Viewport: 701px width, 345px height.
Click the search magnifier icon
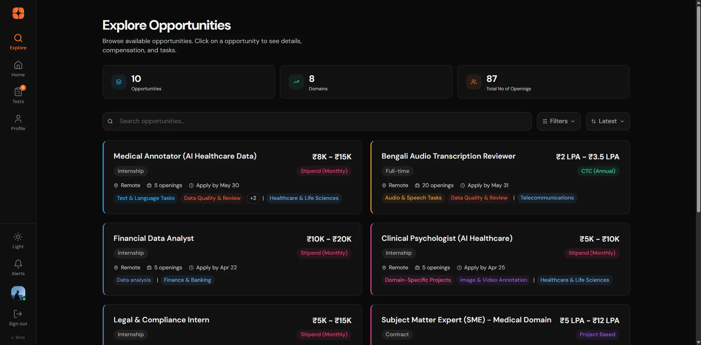[110, 121]
